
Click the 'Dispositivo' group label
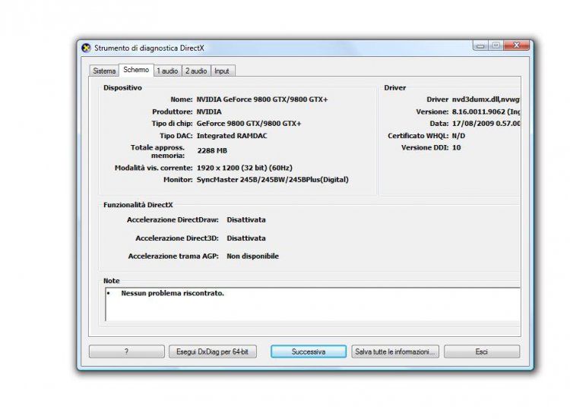pyautogui.click(x=122, y=87)
